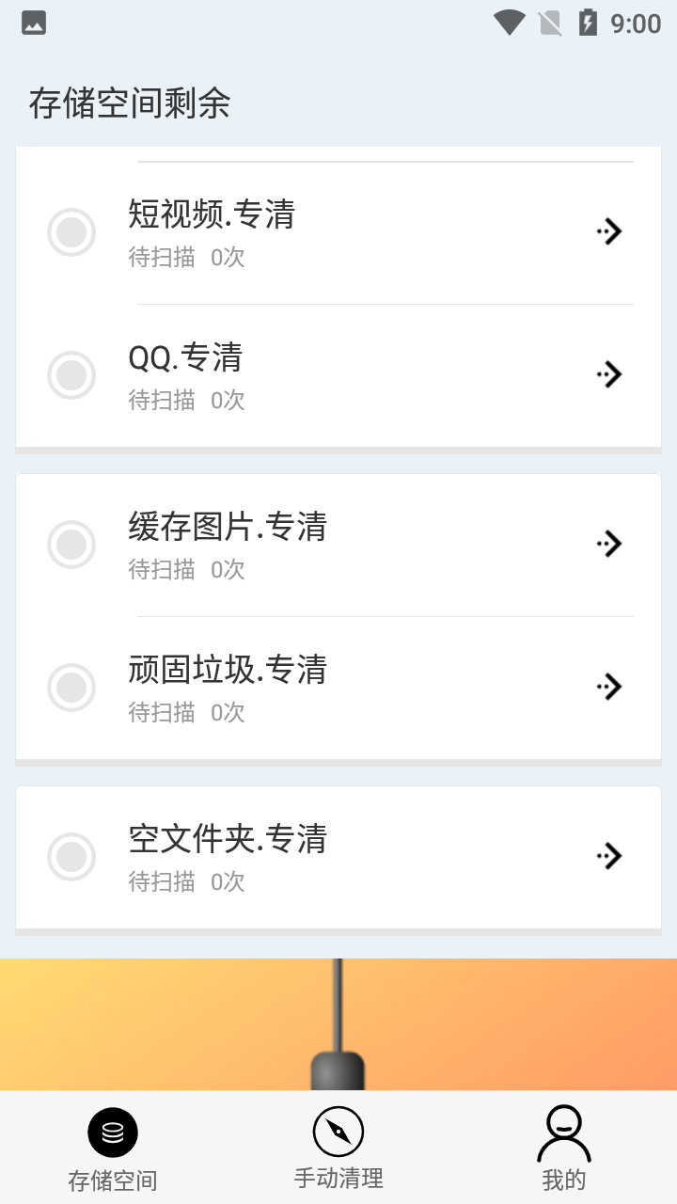Image resolution: width=677 pixels, height=1204 pixels.
Task: Select the 顽固垃圾.专清 radio button
Action: click(x=71, y=688)
